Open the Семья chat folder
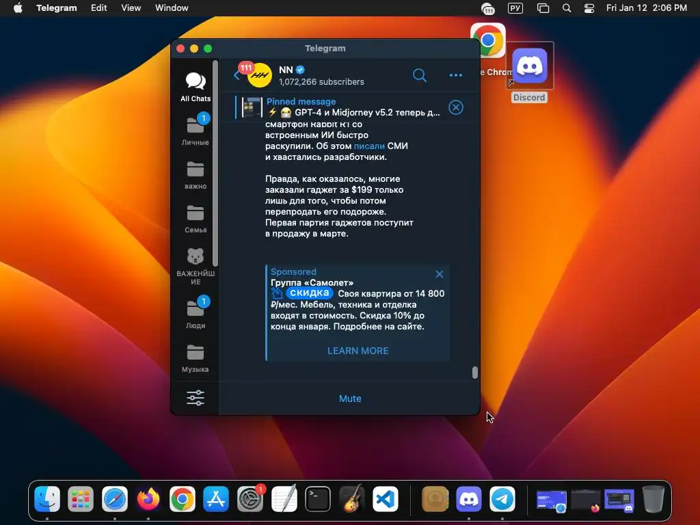 195,219
